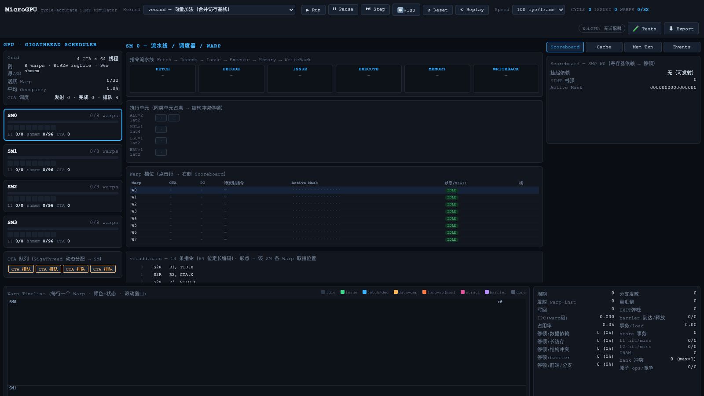Open the Speed 100 cyc/frame dropdown
The height and width of the screenshot is (396, 704).
tap(539, 10)
